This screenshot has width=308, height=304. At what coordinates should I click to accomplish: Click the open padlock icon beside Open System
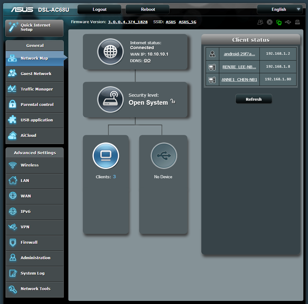pyautogui.click(x=173, y=101)
